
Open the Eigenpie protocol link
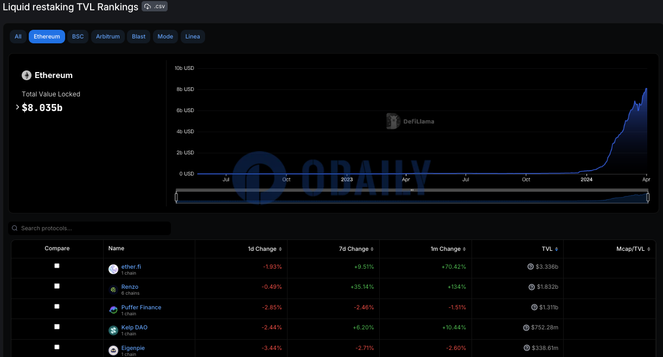133,348
